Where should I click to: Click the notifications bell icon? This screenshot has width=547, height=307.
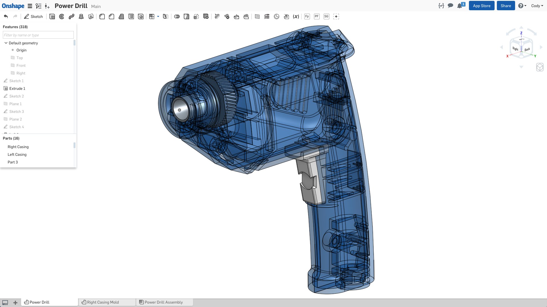click(x=460, y=6)
